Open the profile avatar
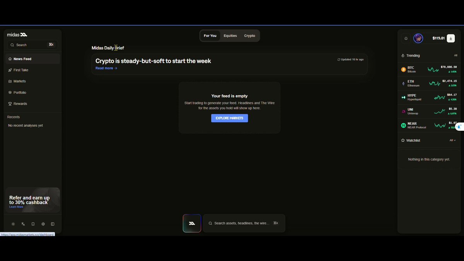Image resolution: width=464 pixels, height=261 pixels. (x=418, y=38)
